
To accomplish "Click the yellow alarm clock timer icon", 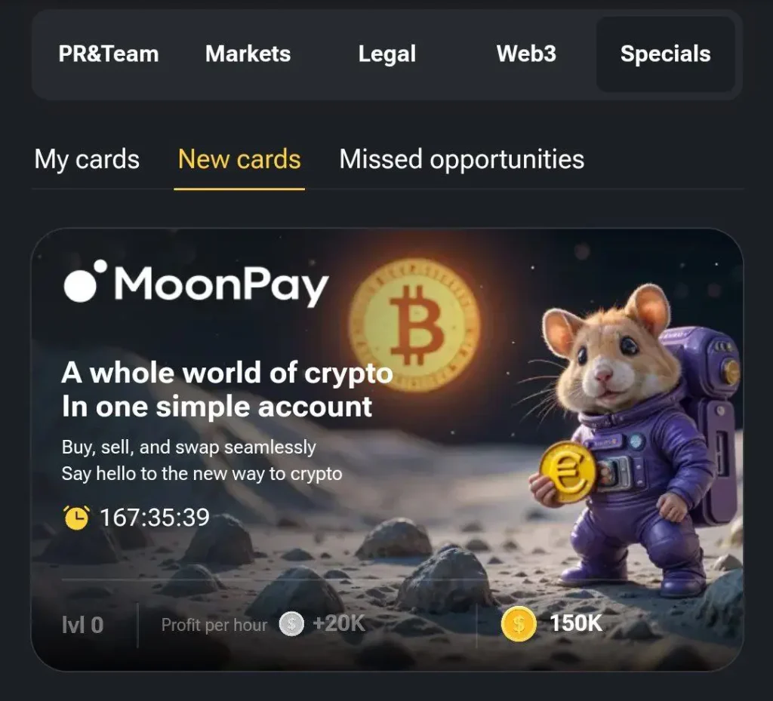I will pyautogui.click(x=76, y=518).
